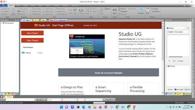
Task: Click the Refresh button in Quick Filter
Action: [x=170, y=90]
